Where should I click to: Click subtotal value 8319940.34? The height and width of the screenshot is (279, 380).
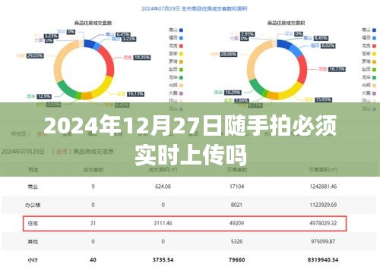(323, 259)
